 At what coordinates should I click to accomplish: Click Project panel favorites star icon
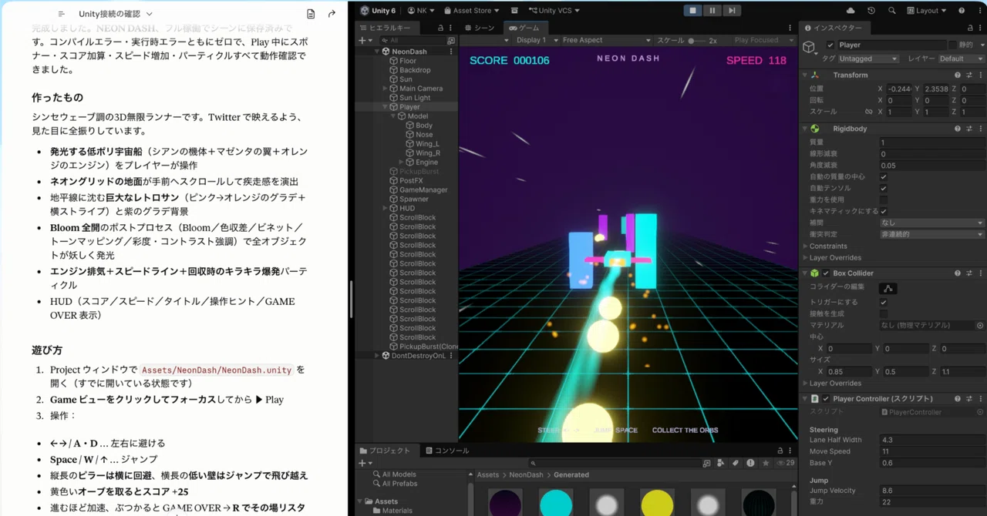click(765, 464)
